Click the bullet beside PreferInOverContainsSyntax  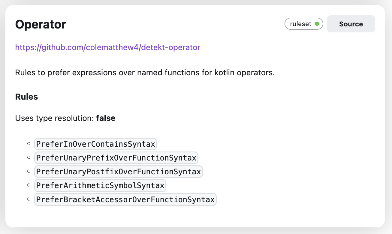29,144
